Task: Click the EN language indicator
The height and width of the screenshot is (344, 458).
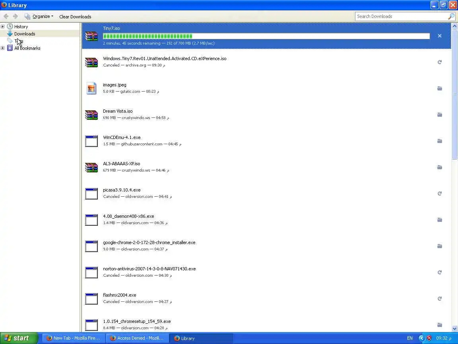Action: 410,338
